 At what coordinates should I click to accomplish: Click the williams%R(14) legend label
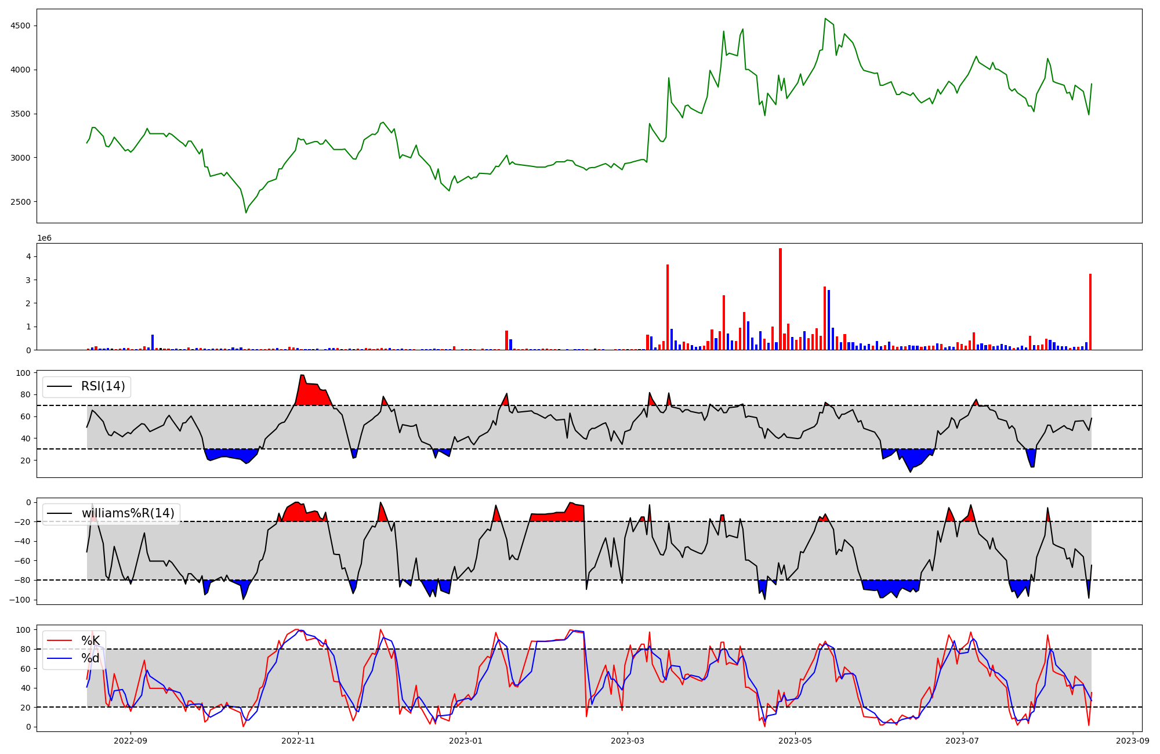pyautogui.click(x=128, y=513)
